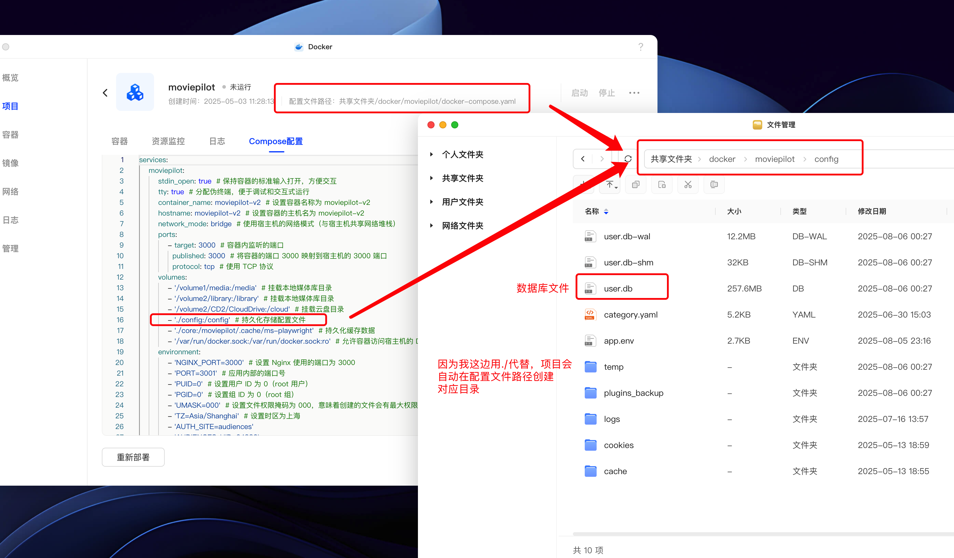Open 容器 in Docker sidebar
Viewport: 954px width, 558px height.
tap(10, 135)
